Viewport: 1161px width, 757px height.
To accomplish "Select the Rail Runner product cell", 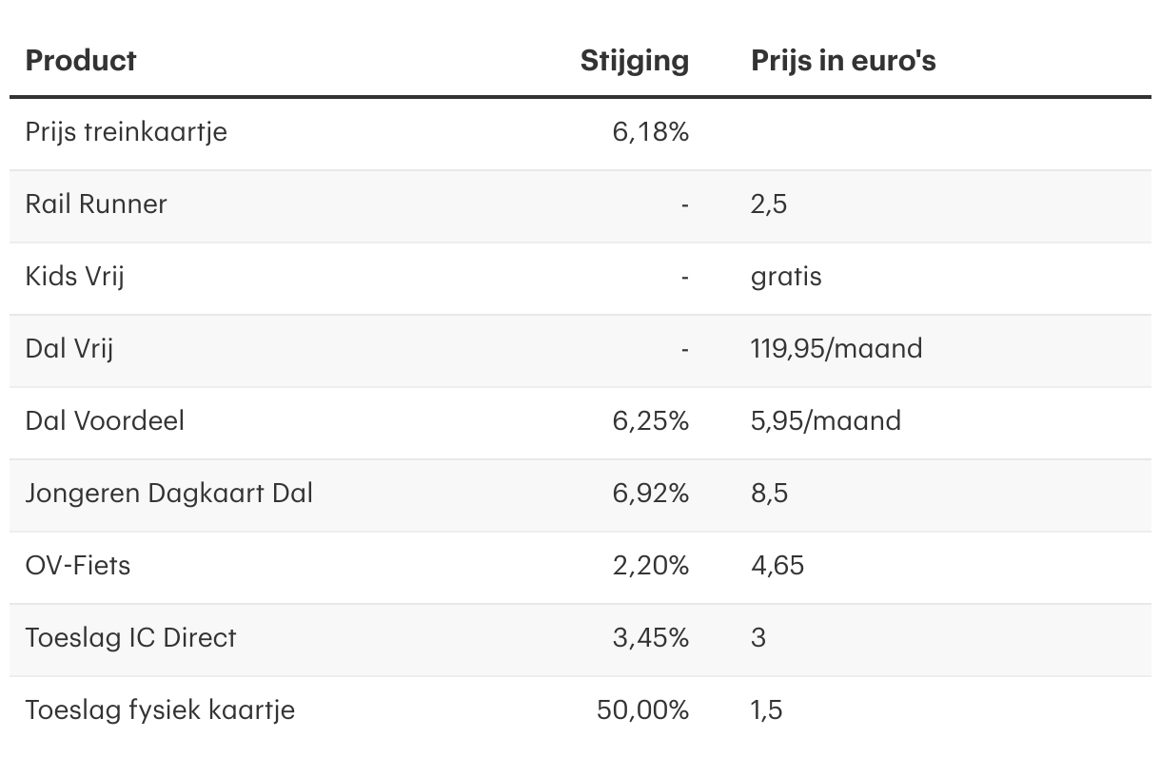I will [96, 204].
